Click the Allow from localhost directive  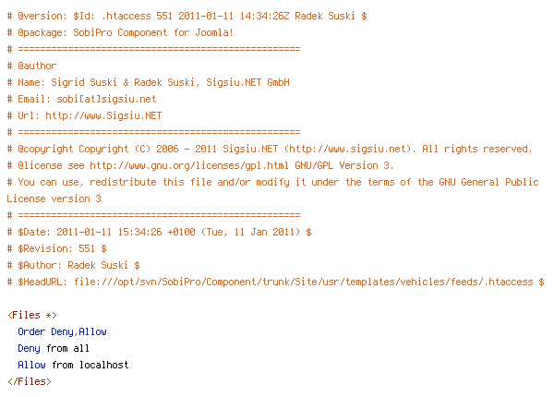(x=73, y=365)
